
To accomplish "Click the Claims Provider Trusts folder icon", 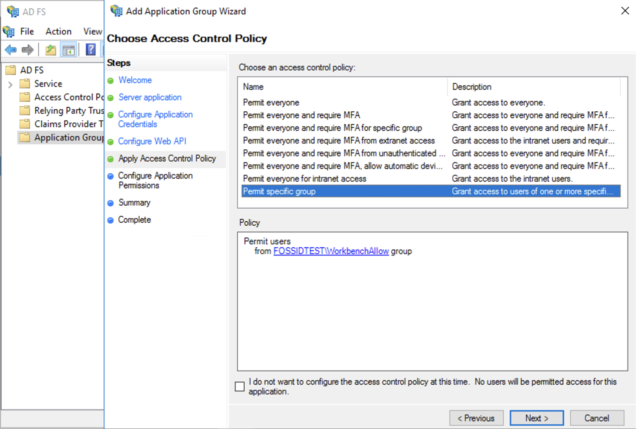I will [x=25, y=124].
